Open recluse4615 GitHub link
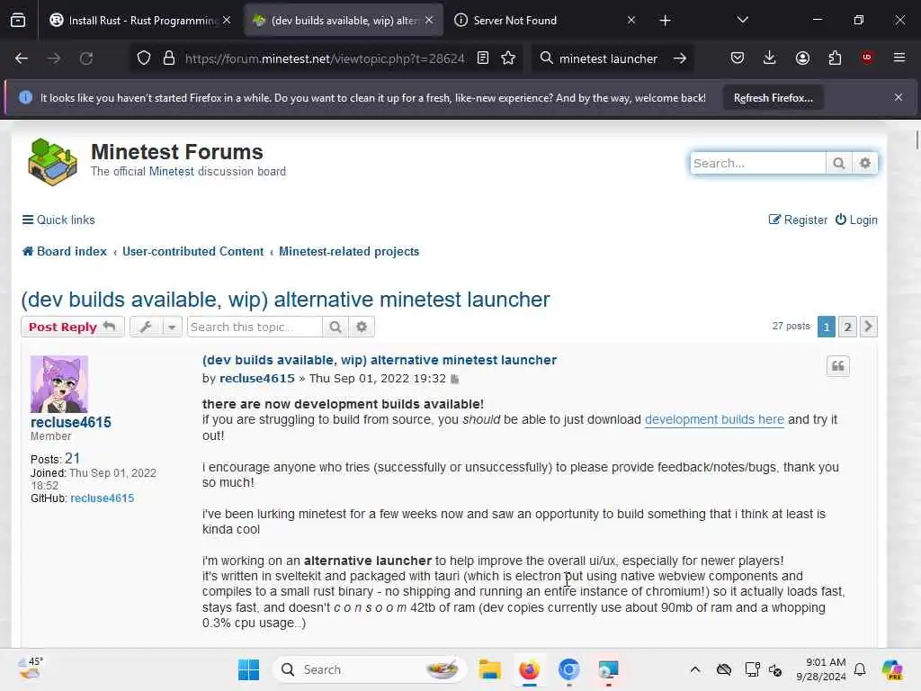Screen dimensions: 921x691 103,498
